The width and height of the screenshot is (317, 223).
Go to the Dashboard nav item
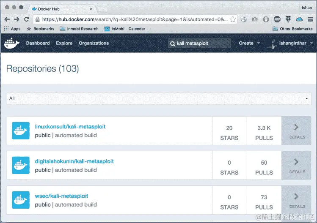coord(38,43)
